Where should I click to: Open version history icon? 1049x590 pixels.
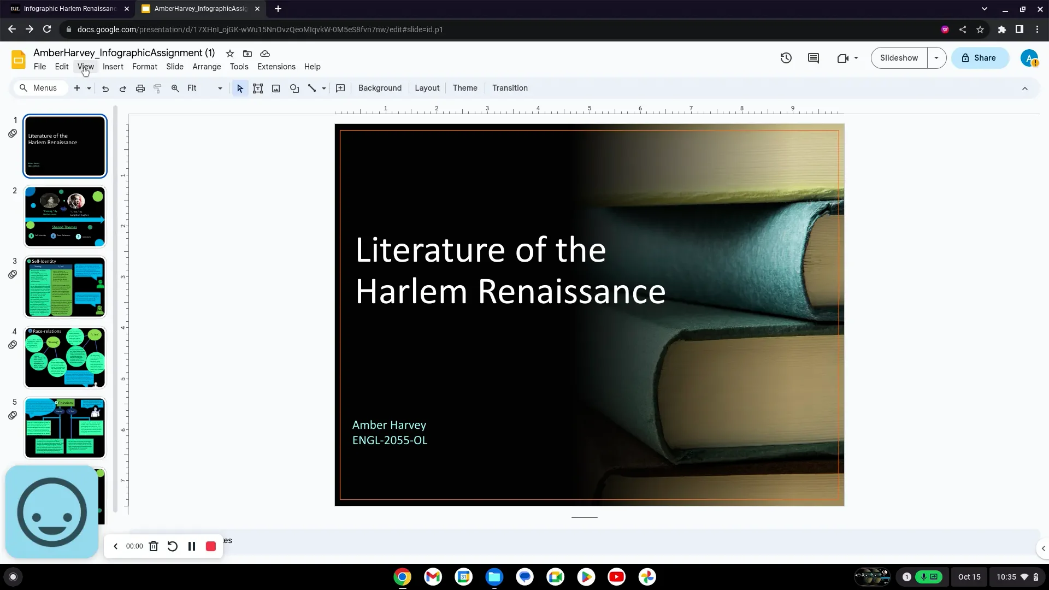tap(786, 58)
